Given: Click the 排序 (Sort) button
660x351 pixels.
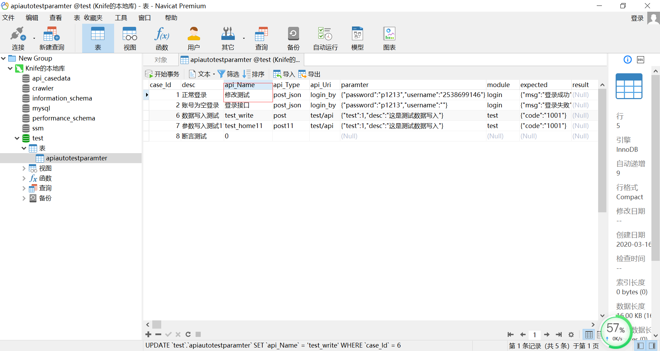Looking at the screenshot, I should tap(254, 74).
